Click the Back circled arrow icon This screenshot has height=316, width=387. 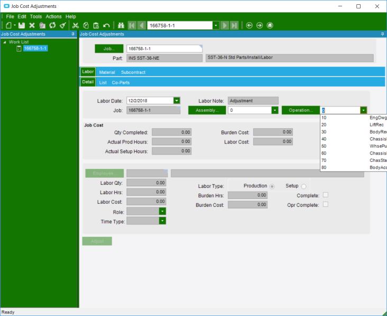(x=250, y=25)
